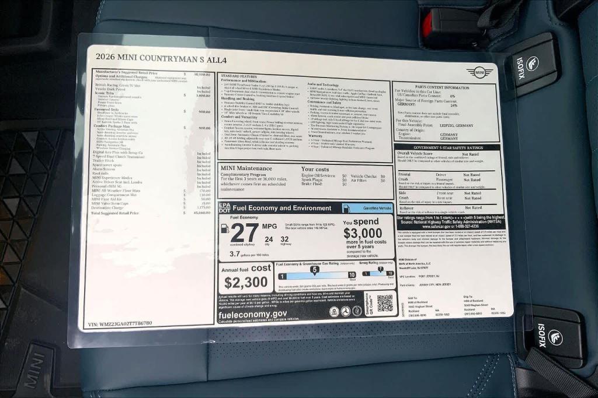This screenshot has width=598, height=398.
Task: Click 'Total Suggested Retail Price' line
Action: 115,213
